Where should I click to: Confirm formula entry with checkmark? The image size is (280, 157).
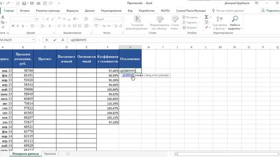(55, 40)
